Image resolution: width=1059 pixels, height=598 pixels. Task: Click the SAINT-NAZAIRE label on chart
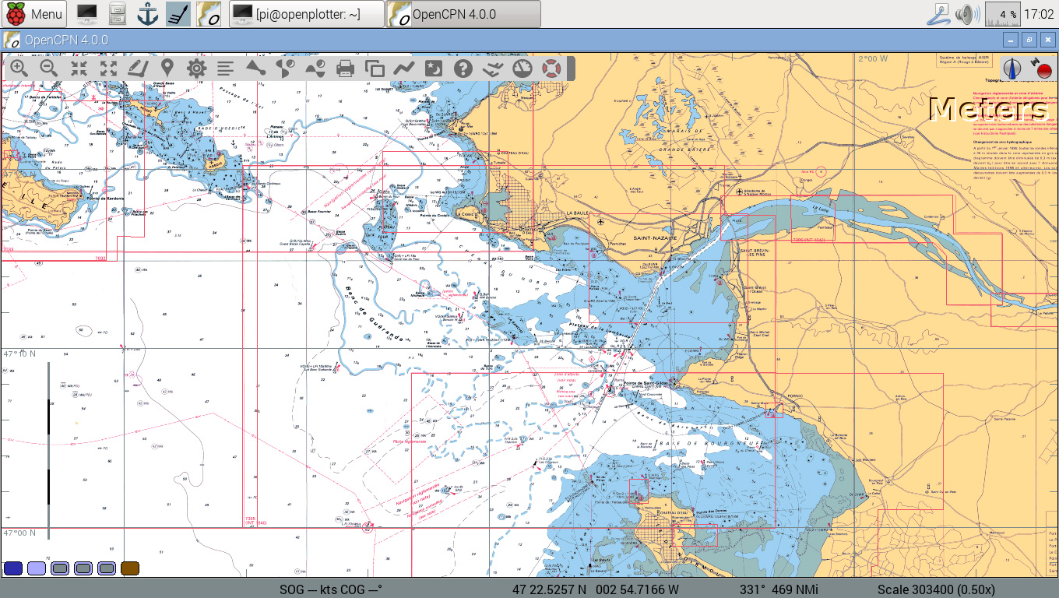(x=655, y=237)
